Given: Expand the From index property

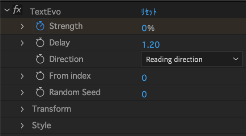Looking at the screenshot, I should 22,76.
